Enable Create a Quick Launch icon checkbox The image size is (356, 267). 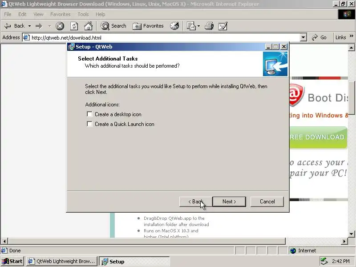point(90,124)
